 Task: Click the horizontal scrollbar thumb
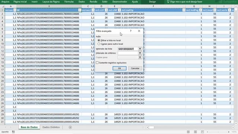point(151,127)
